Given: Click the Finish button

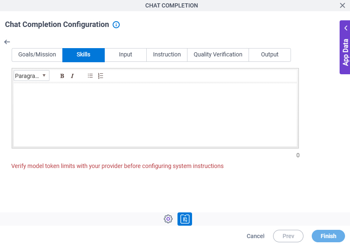Looking at the screenshot, I should [x=328, y=236].
